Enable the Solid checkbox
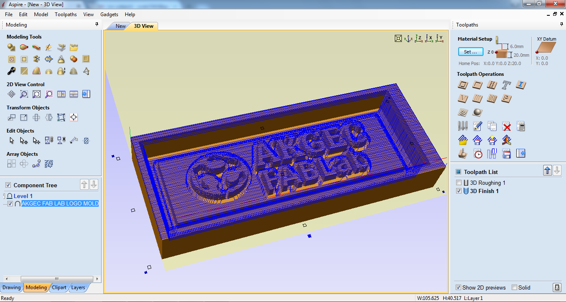This screenshot has width=566, height=302. pos(515,288)
